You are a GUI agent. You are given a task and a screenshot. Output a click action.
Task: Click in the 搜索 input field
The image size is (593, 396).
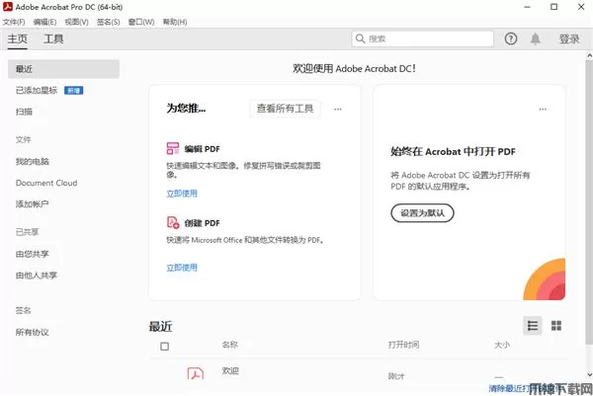(422, 39)
